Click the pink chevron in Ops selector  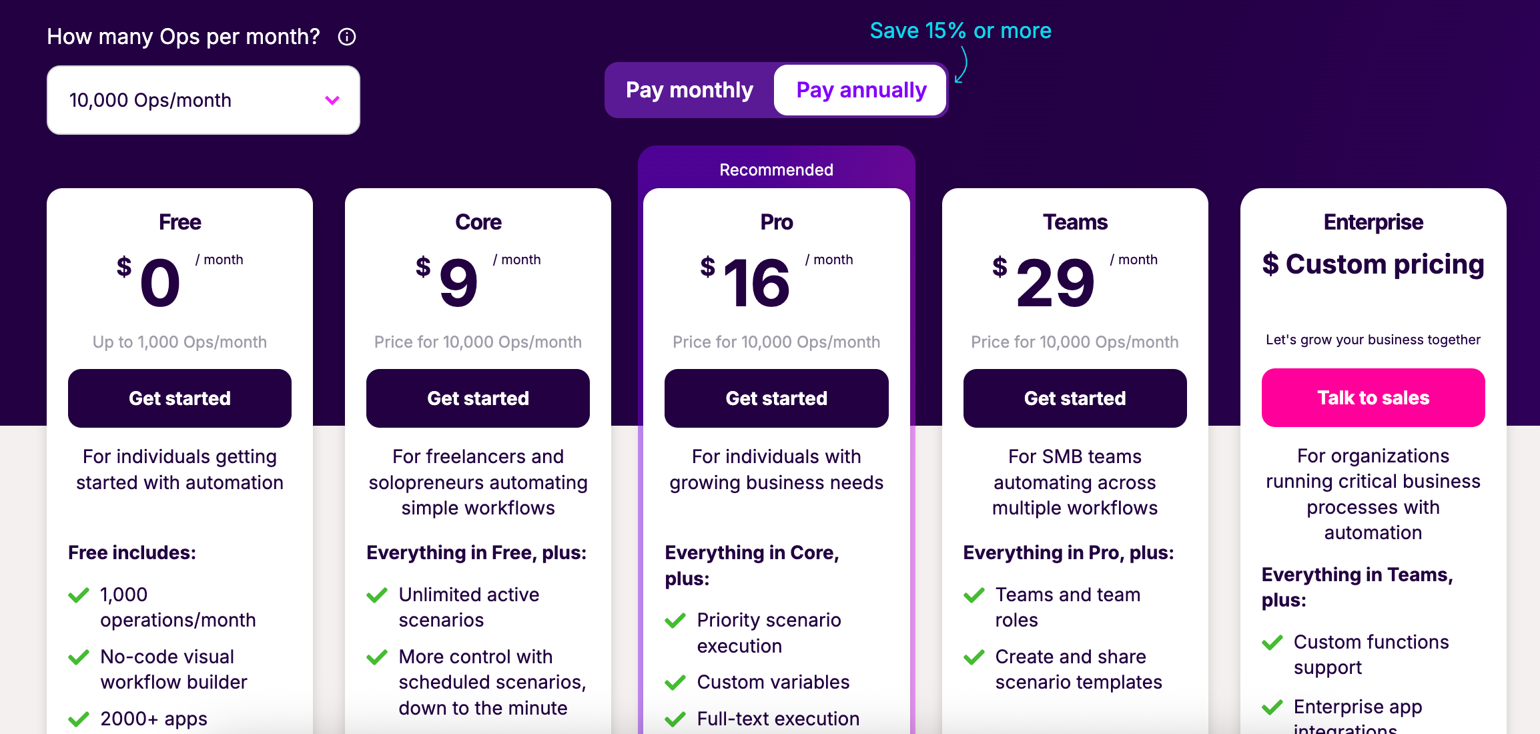tap(332, 101)
